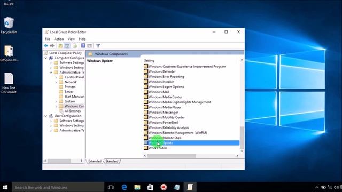Open the Help menu
This screenshot has width=342, height=192.
(82, 39)
